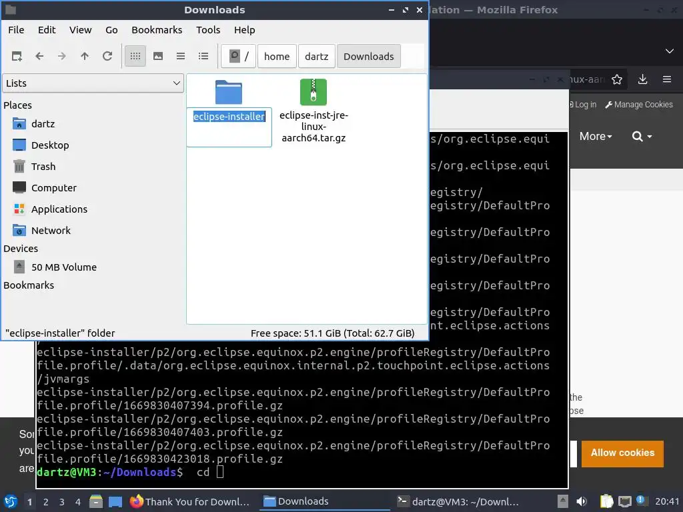Switch to detailed list view

click(x=203, y=56)
